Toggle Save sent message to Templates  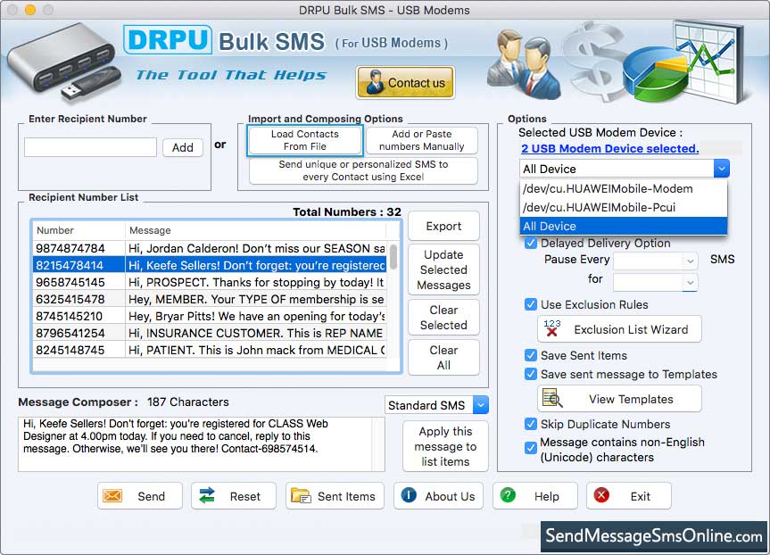click(530, 374)
